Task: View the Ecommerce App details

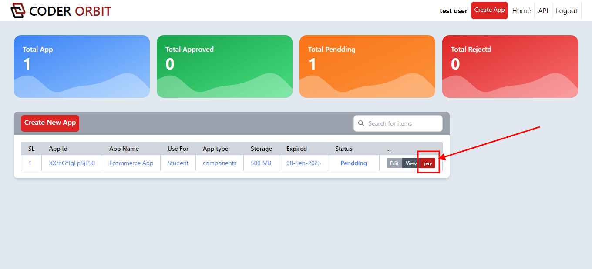Action: pos(411,163)
